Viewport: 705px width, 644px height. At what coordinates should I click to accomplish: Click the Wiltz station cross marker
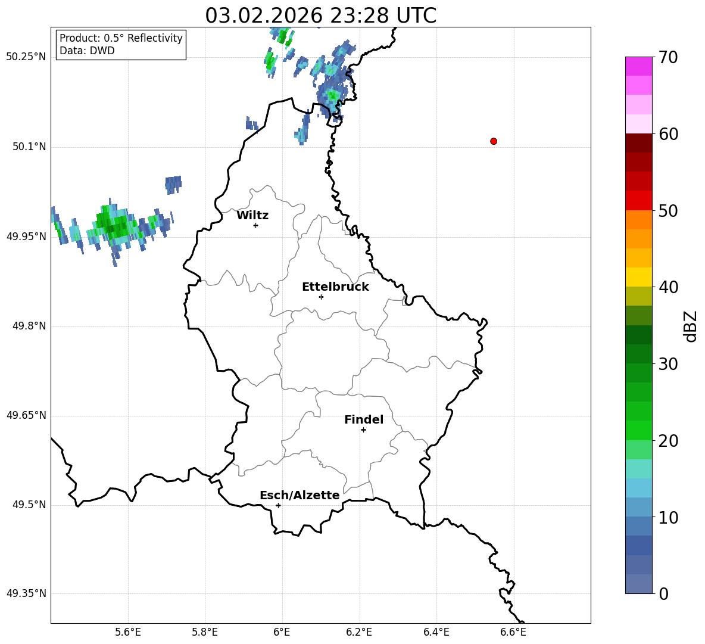[256, 225]
